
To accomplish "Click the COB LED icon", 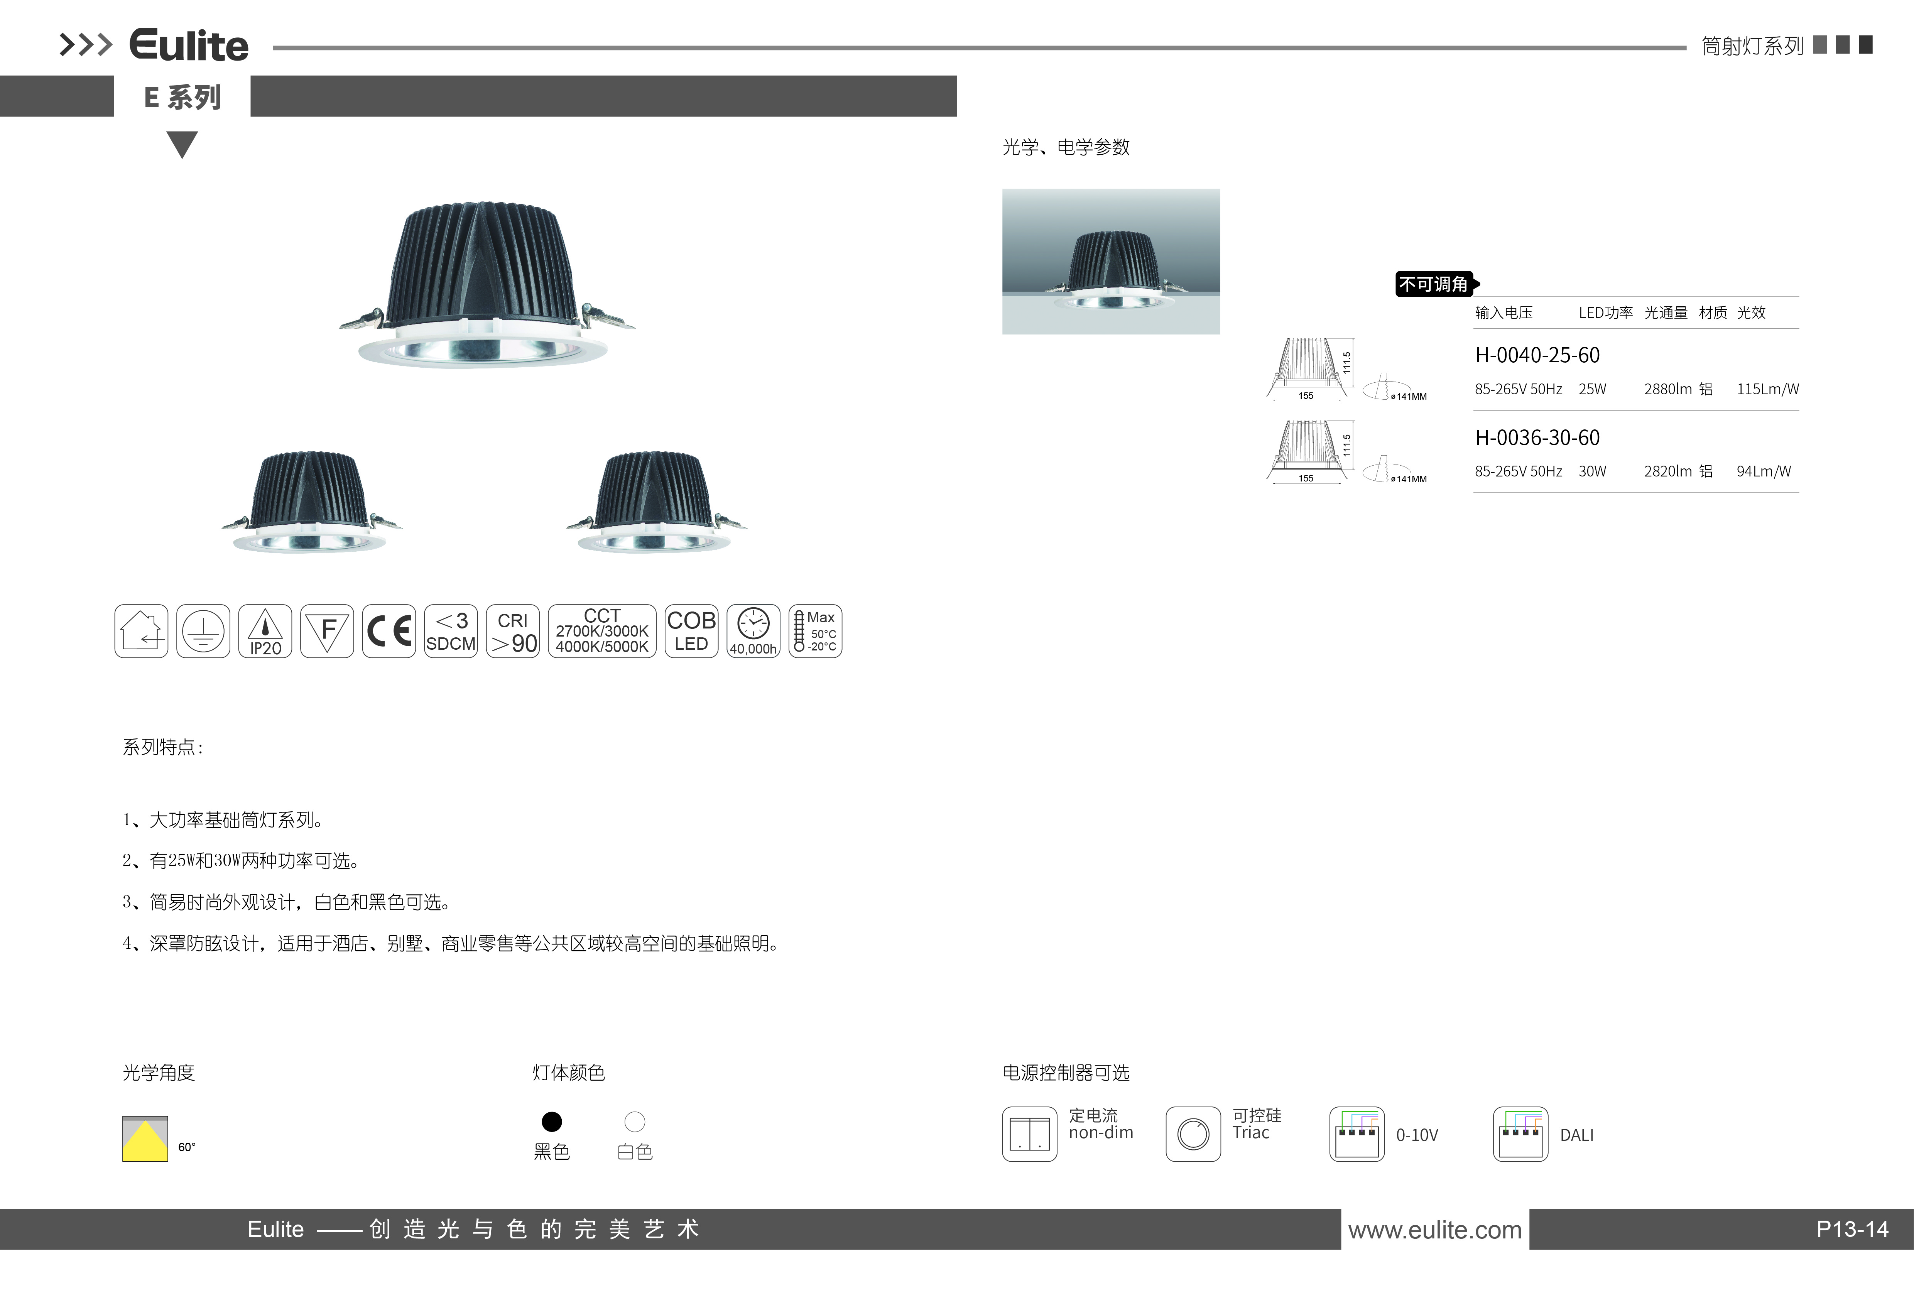I will pyautogui.click(x=691, y=631).
